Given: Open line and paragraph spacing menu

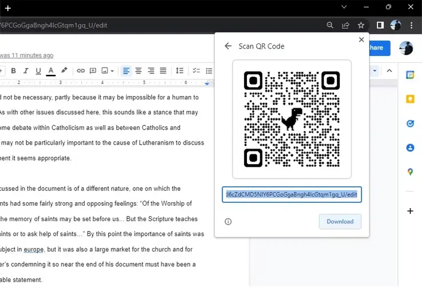Looking at the screenshot, I should coord(180,71).
